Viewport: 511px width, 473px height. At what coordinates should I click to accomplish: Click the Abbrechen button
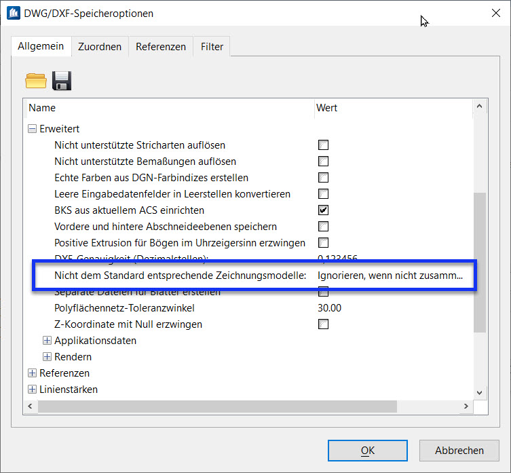pyautogui.click(x=459, y=451)
